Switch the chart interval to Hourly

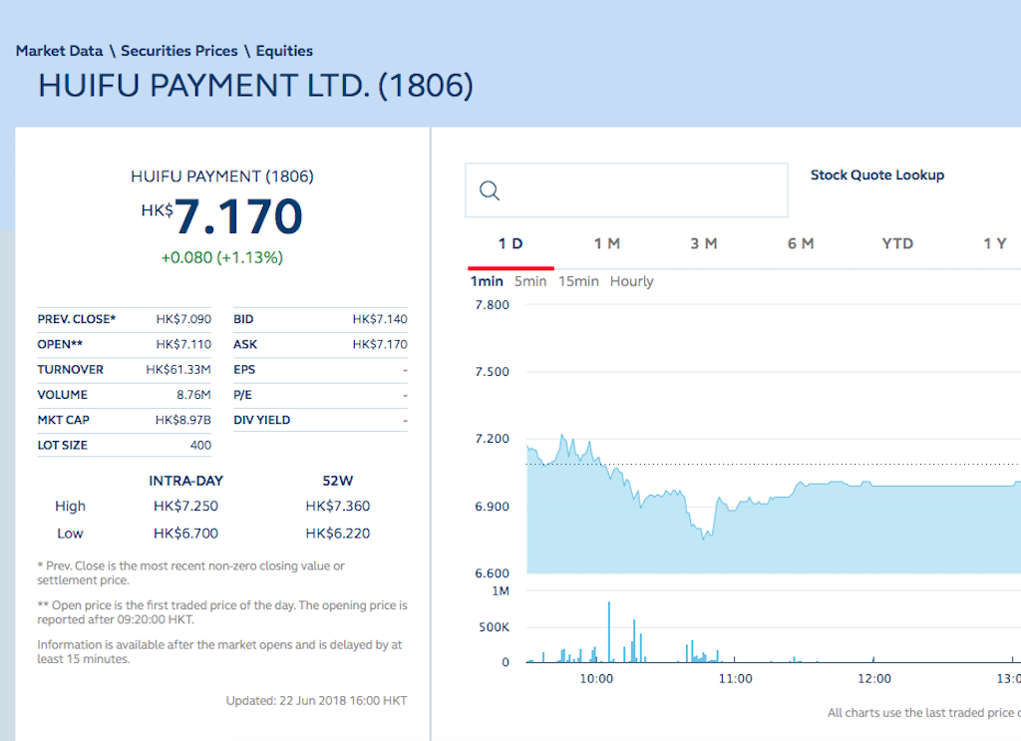(631, 281)
